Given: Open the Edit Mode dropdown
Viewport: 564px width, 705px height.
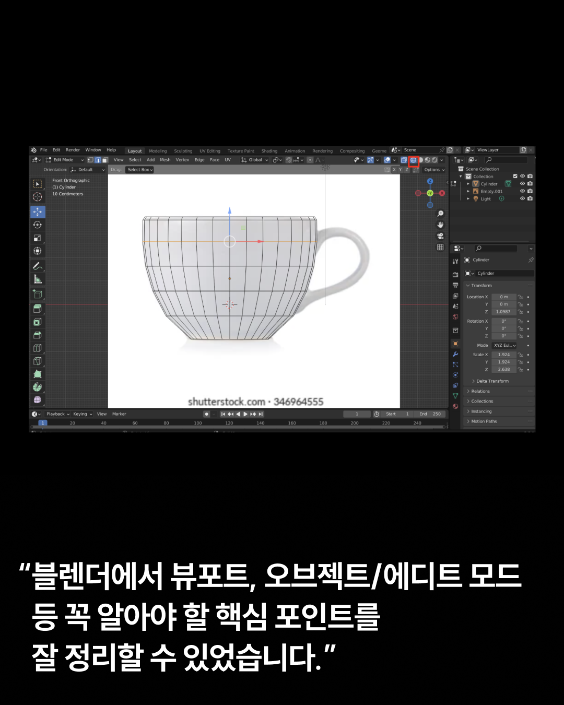Looking at the screenshot, I should pyautogui.click(x=65, y=160).
